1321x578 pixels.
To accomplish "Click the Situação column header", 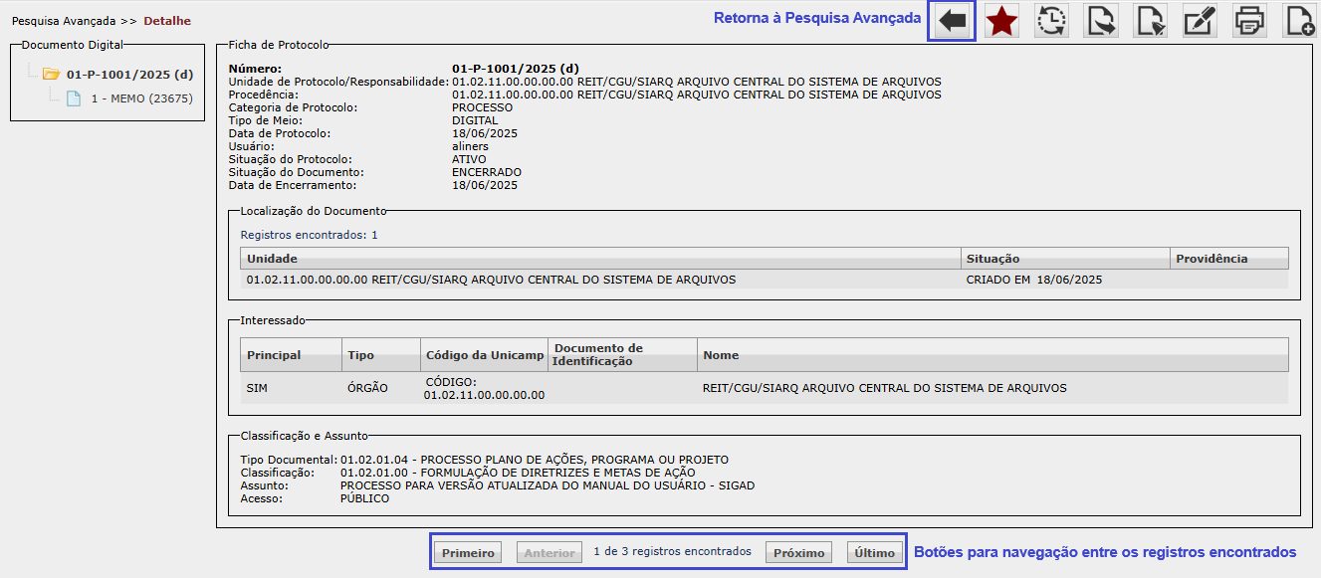I will pos(992,259).
